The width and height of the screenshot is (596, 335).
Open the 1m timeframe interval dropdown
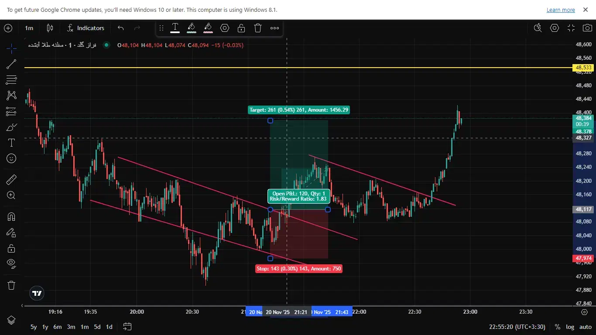pyautogui.click(x=29, y=28)
